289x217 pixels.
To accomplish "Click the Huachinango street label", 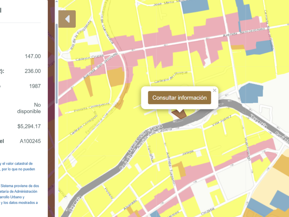I will (x=247, y=149).
